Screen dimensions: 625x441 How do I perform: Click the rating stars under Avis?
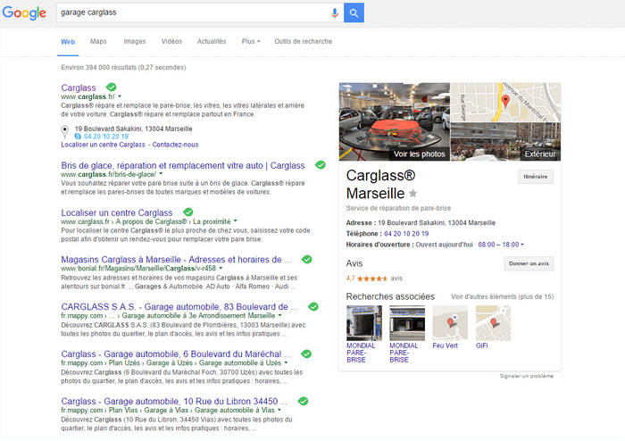pos(372,279)
